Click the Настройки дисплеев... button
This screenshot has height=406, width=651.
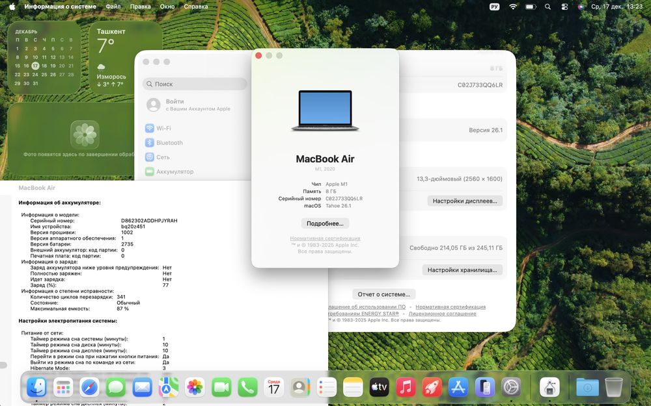click(465, 201)
